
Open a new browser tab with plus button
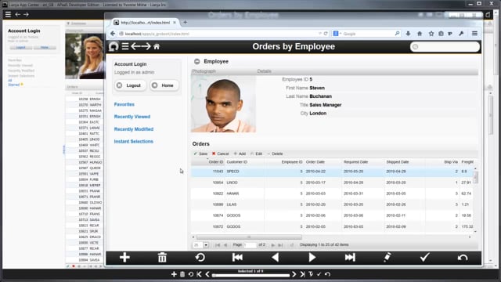(x=185, y=23)
